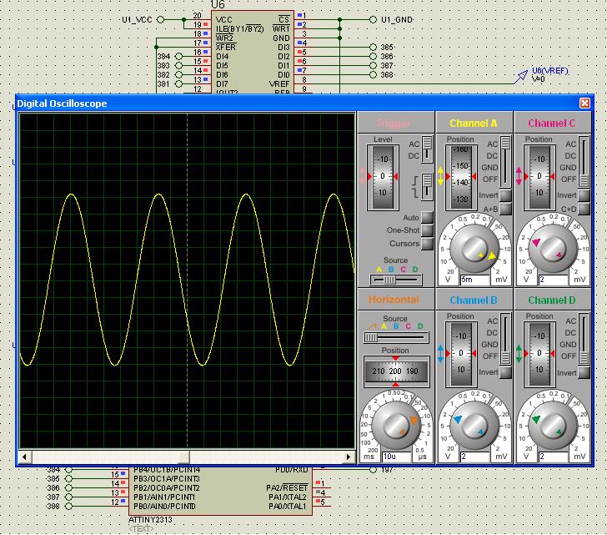Click the yellow Channel A position arrow
Viewport: 607px width, 535px height.
click(x=440, y=176)
